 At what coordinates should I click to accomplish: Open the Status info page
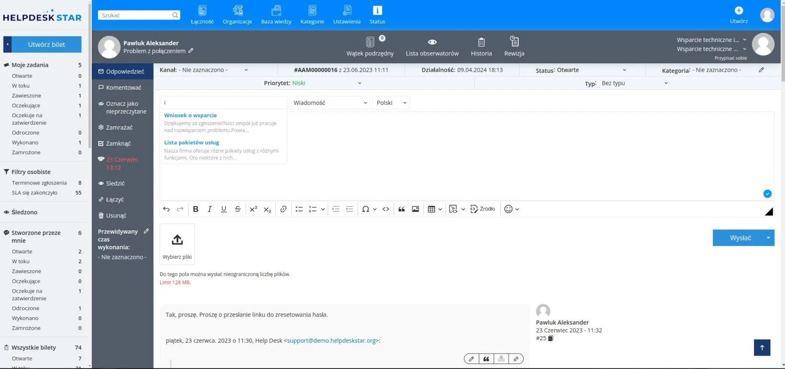click(378, 15)
